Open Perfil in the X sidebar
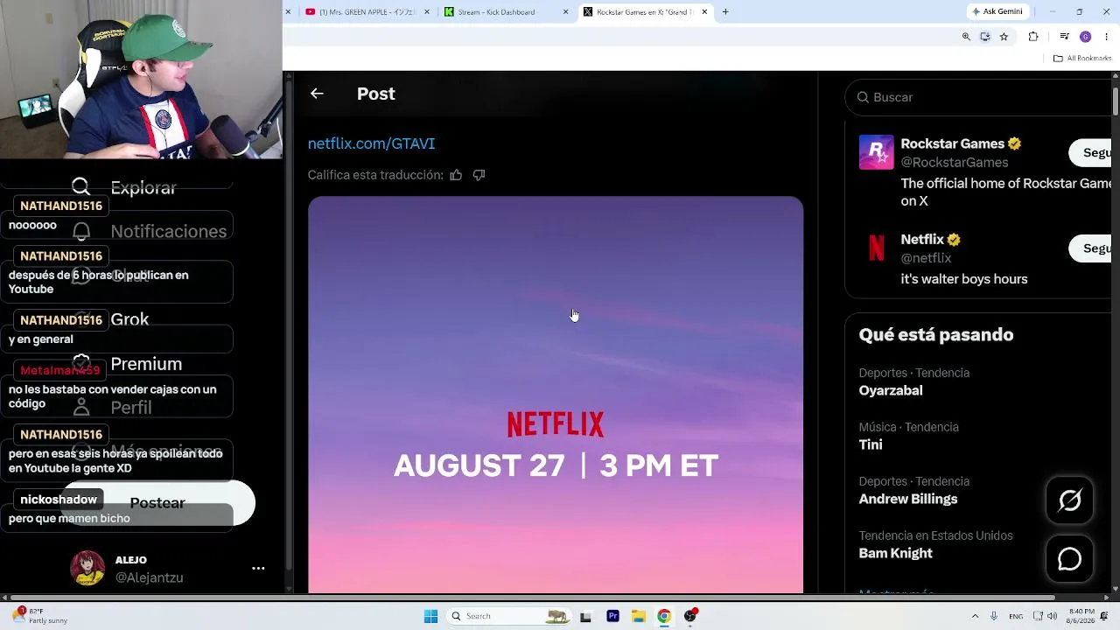 [131, 408]
